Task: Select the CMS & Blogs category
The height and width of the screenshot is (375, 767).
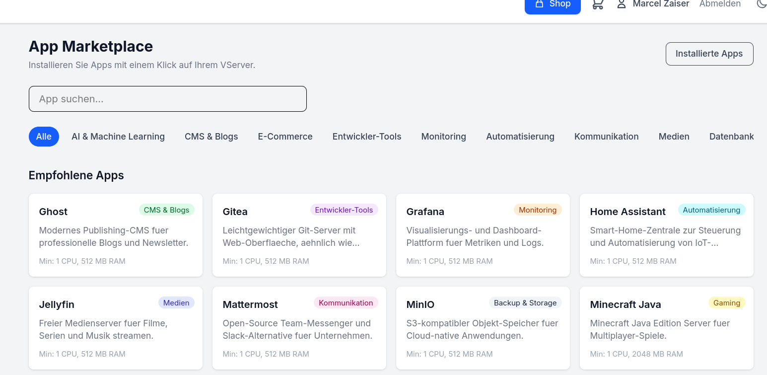Action: click(211, 136)
